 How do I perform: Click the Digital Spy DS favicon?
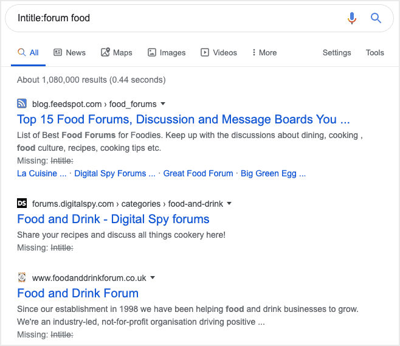click(x=22, y=203)
